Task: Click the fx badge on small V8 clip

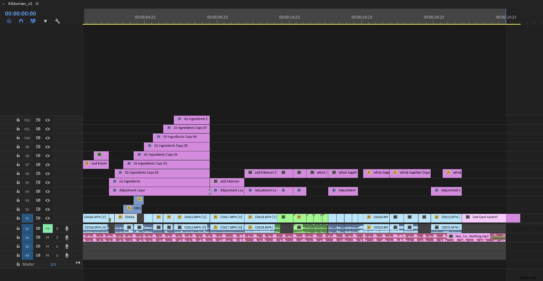Action: [99, 155]
